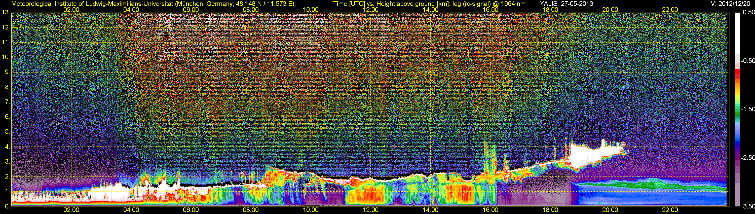Click the 'Time [UTC] vs. Height above ground' caption
This screenshot has width=755, height=214.
[429, 4]
